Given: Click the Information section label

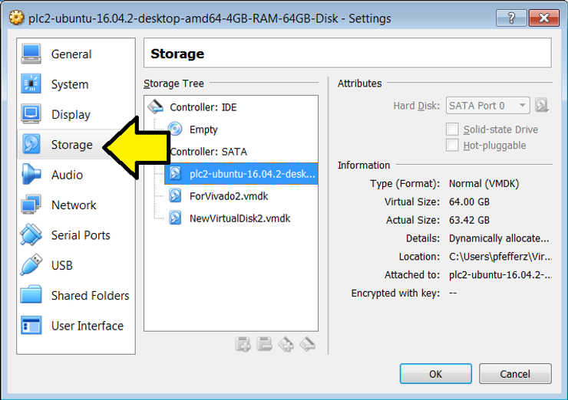Looking at the screenshot, I should click(x=364, y=166).
